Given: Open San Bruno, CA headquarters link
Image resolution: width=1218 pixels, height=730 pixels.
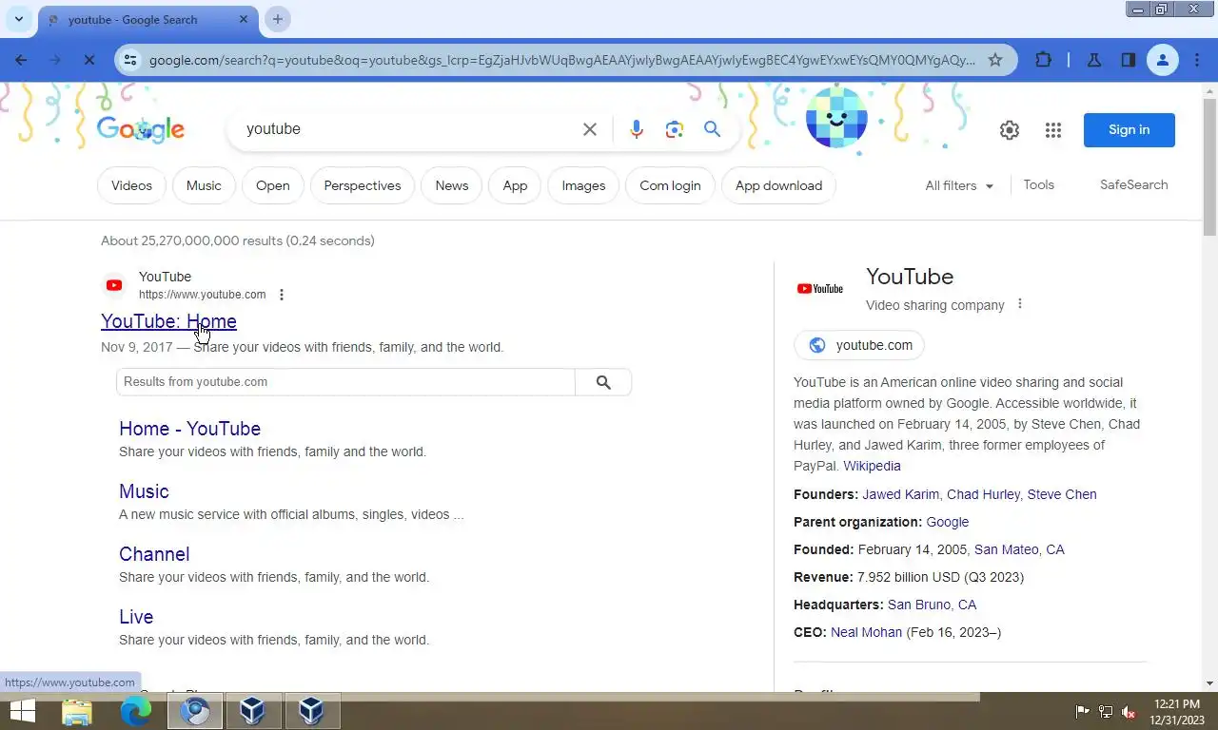Looking at the screenshot, I should 932,605.
